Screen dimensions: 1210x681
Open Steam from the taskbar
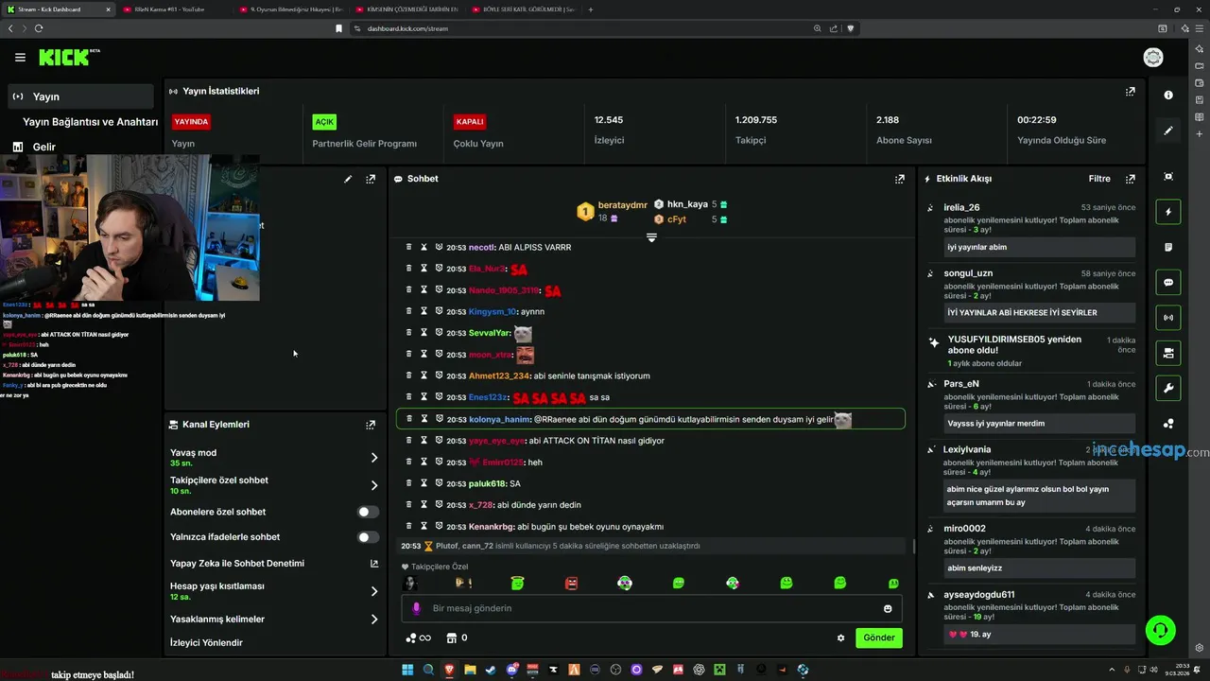[491, 670]
